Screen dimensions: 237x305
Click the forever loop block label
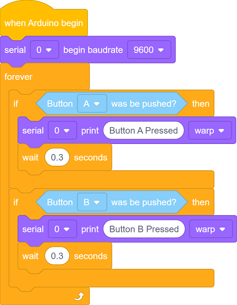[x=18, y=77]
